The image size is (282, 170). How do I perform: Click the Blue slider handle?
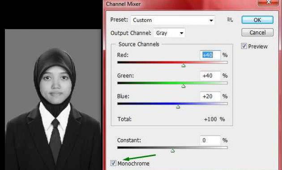(178, 107)
